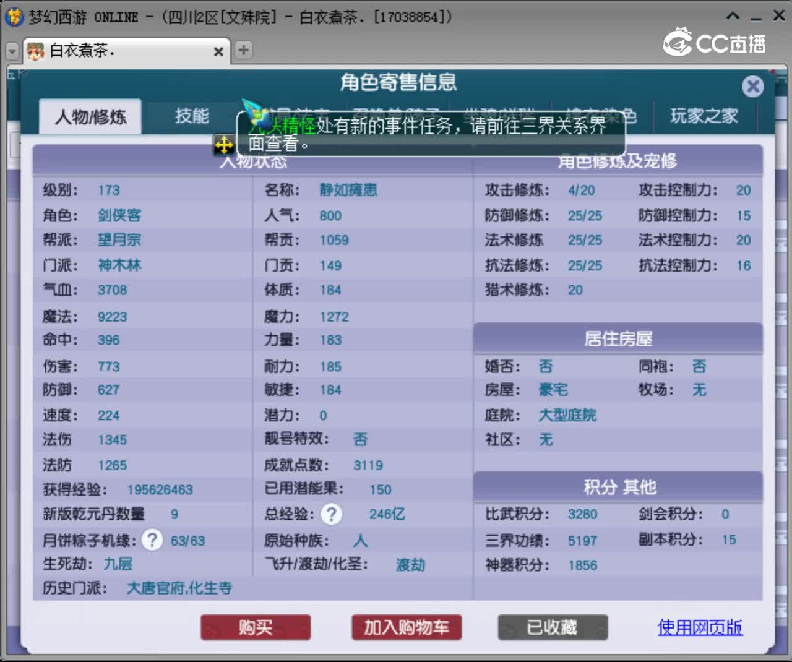Click the 猎术修炼 value 20
792x662 pixels.
pyautogui.click(x=575, y=290)
